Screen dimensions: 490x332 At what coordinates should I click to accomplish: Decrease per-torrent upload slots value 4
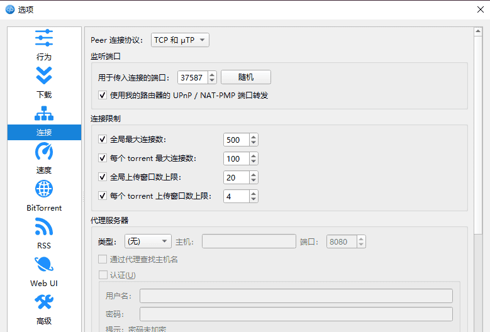click(253, 199)
